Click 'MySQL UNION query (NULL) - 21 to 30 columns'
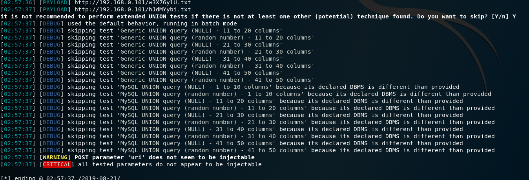 coord(196,115)
